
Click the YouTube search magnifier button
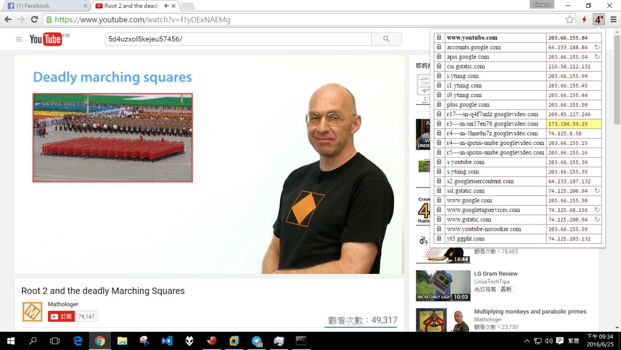386,39
